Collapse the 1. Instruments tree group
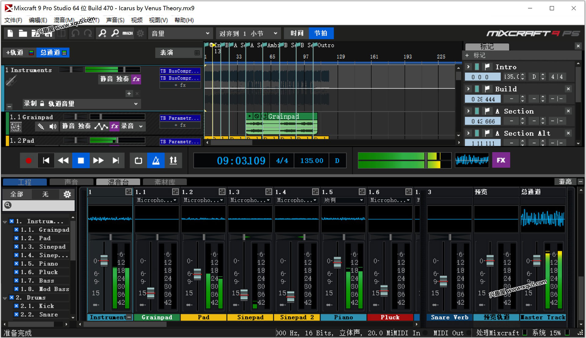 point(5,222)
